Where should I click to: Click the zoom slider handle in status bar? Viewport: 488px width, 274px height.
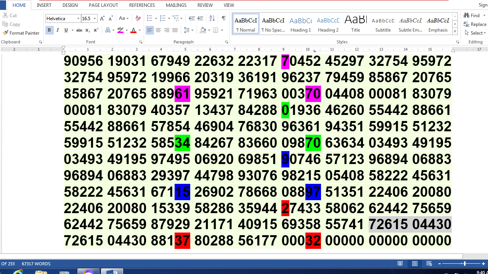[464, 264]
